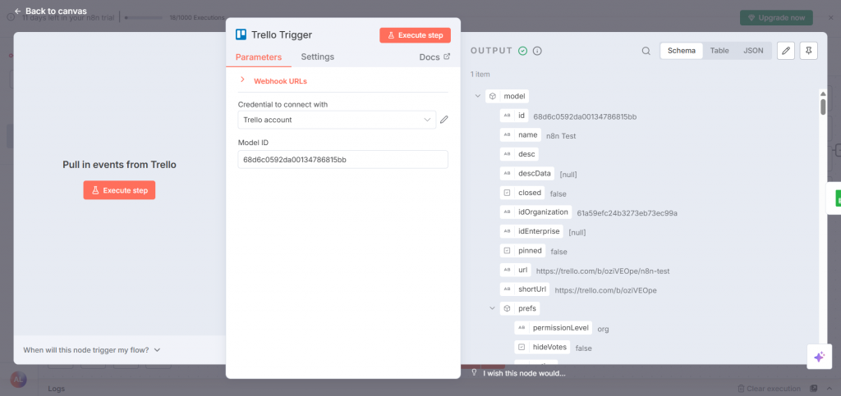The height and width of the screenshot is (396, 841).
Task: Open Trello account credential dropdown
Action: 337,120
